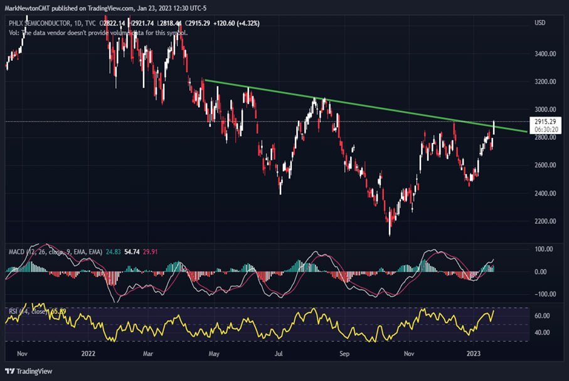569x381 pixels.
Task: Click the 3200.00 price axis label
Action: point(545,81)
